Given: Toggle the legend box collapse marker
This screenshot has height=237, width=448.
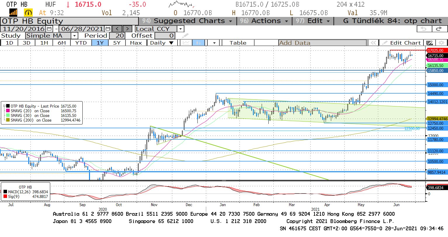Looking at the screenshot, I should (x=4, y=106).
